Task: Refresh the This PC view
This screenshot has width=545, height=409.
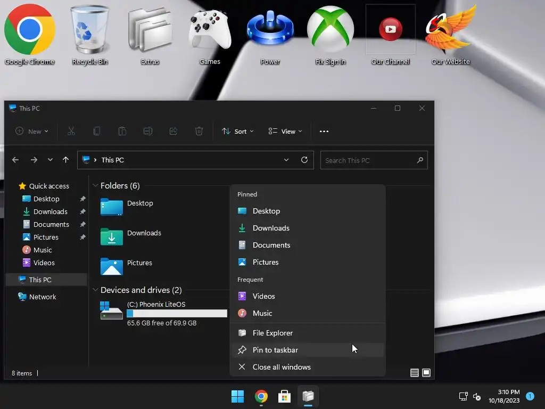Action: pyautogui.click(x=304, y=160)
